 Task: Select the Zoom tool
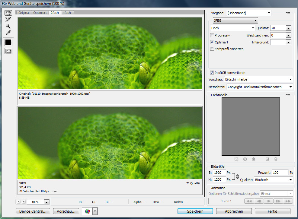8,26
